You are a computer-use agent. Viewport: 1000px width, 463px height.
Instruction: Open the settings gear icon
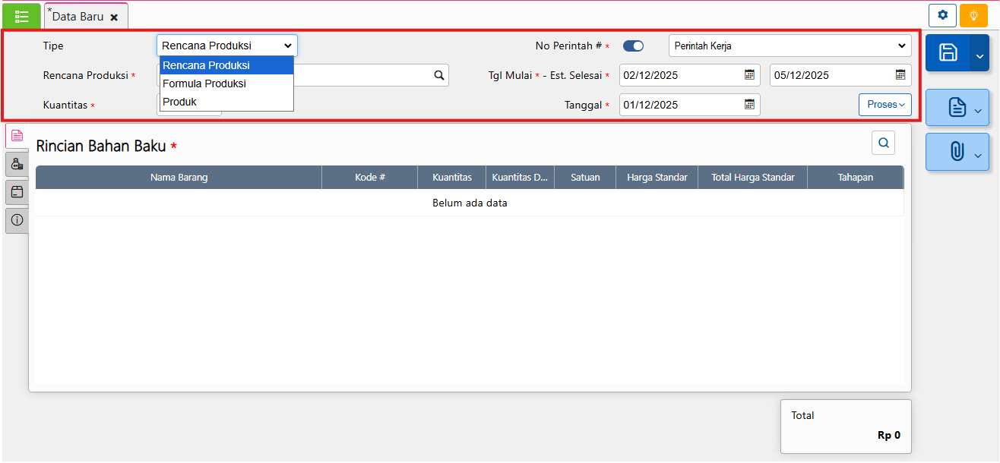(x=942, y=15)
